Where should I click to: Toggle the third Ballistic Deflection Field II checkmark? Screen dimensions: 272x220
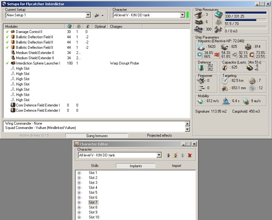[x=7, y=48]
